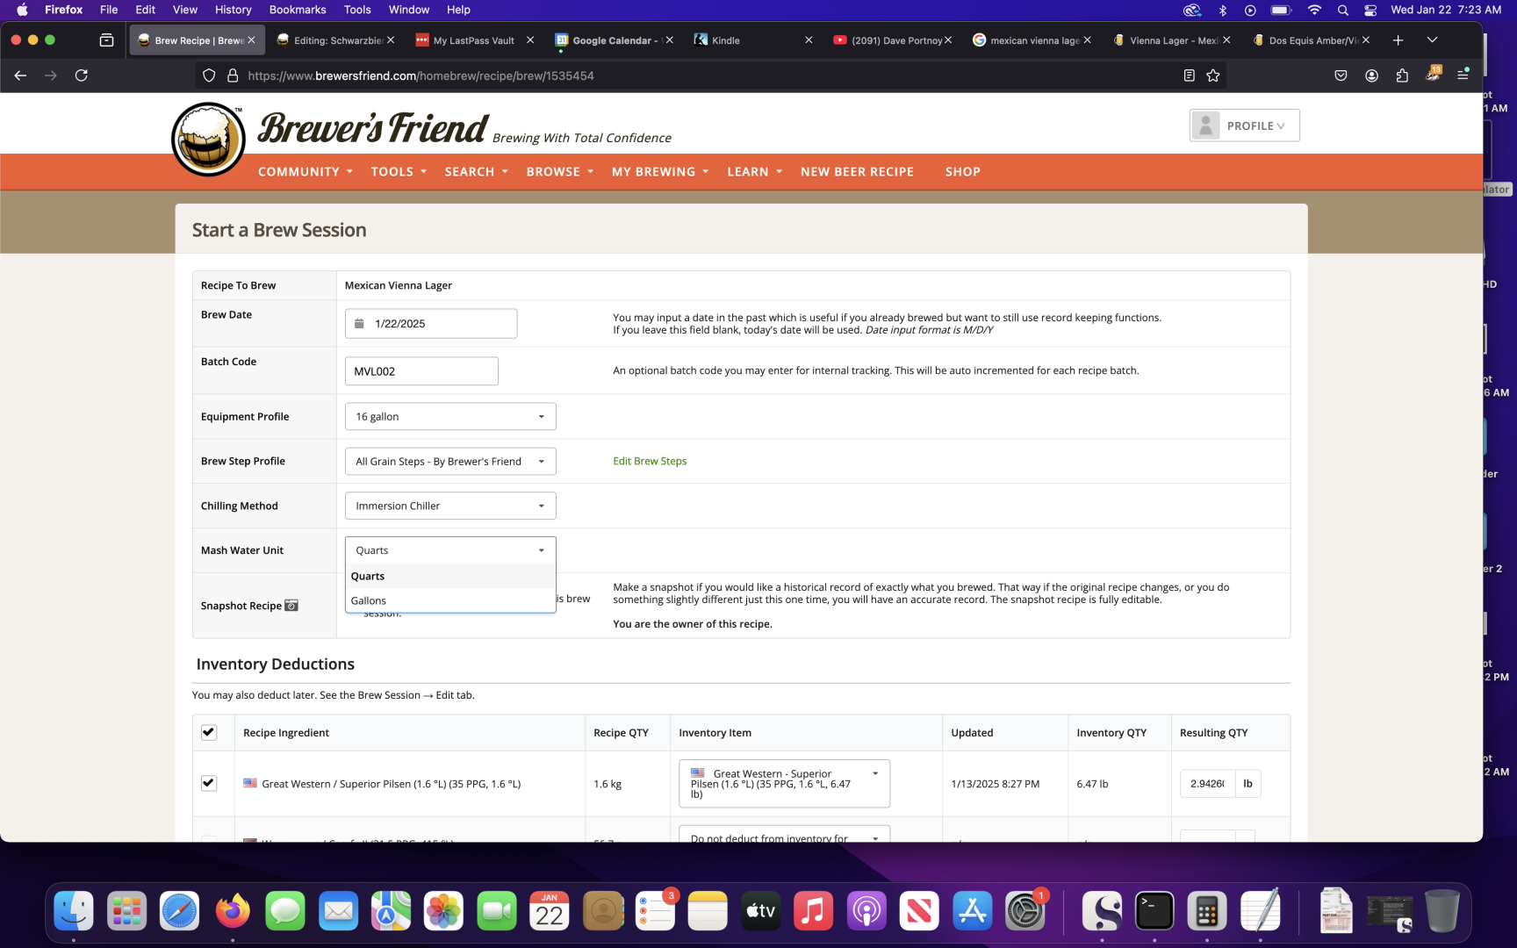Click the Firefox back arrow button
Image resolution: width=1517 pixels, height=948 pixels.
[20, 75]
